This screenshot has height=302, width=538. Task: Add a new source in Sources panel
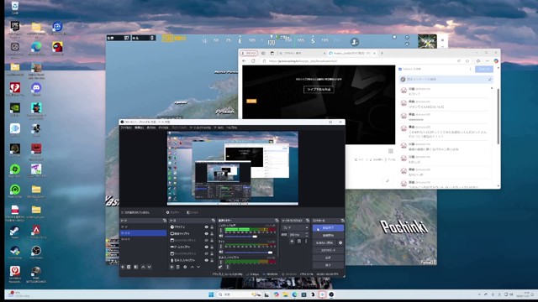(171, 267)
